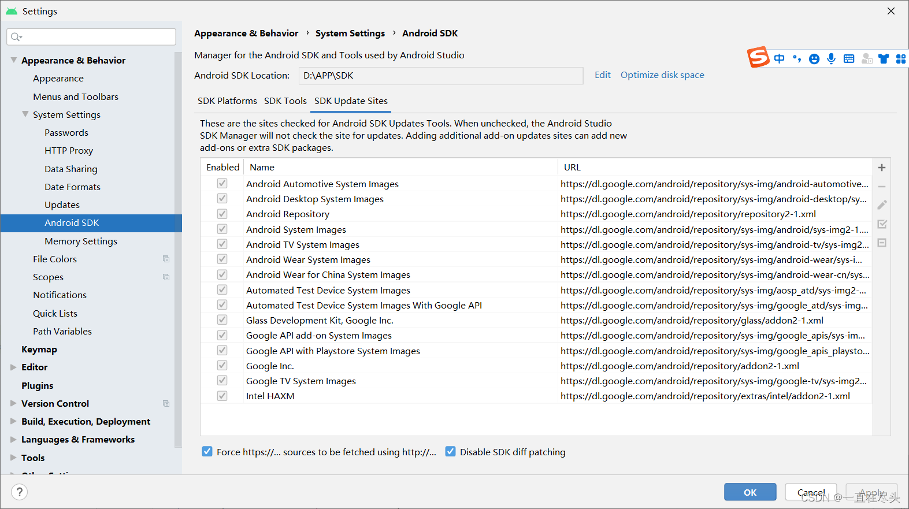Toggle Google Inc. enabled checkbox
The image size is (909, 509).
[x=222, y=365]
